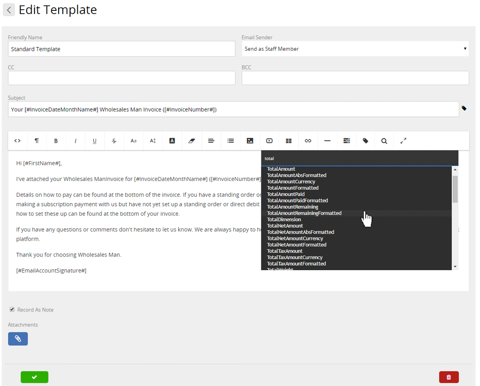This screenshot has height=386, width=480.
Task: Go back using the Edit Template arrow
Action: pos(9,10)
